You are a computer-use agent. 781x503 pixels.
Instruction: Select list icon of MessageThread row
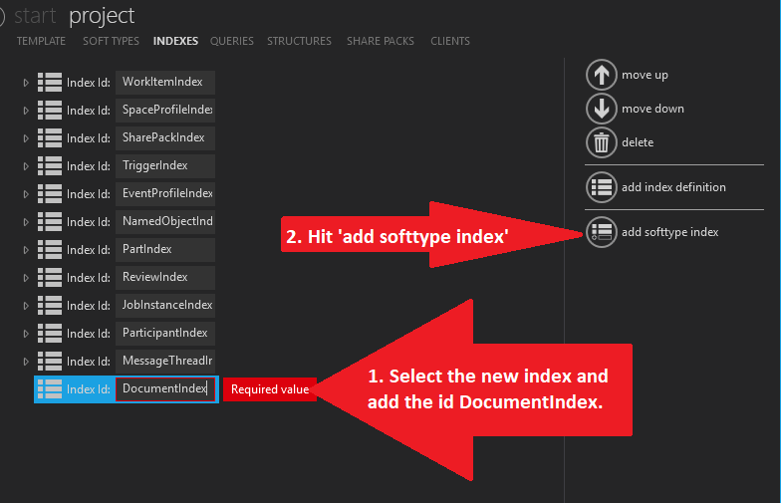point(50,361)
